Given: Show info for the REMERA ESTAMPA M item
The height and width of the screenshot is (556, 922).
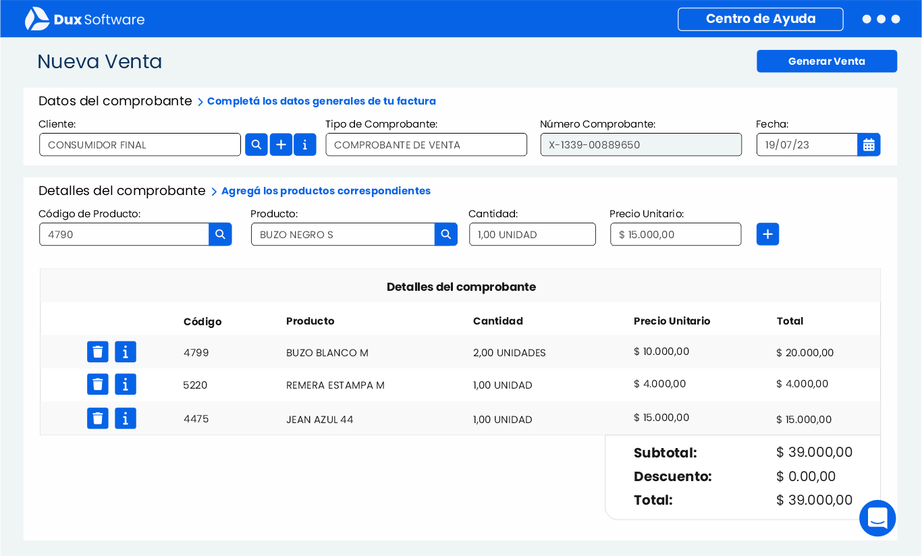Looking at the screenshot, I should point(125,384).
